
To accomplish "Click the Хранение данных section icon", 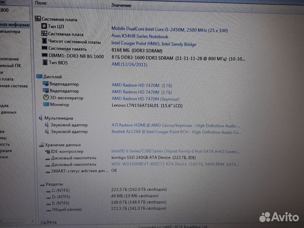I will tap(42, 144).
